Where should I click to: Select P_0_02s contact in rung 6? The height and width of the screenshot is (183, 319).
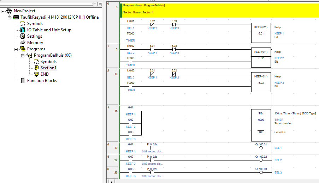point(152,173)
